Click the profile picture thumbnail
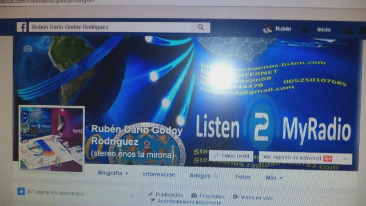 click(x=51, y=139)
